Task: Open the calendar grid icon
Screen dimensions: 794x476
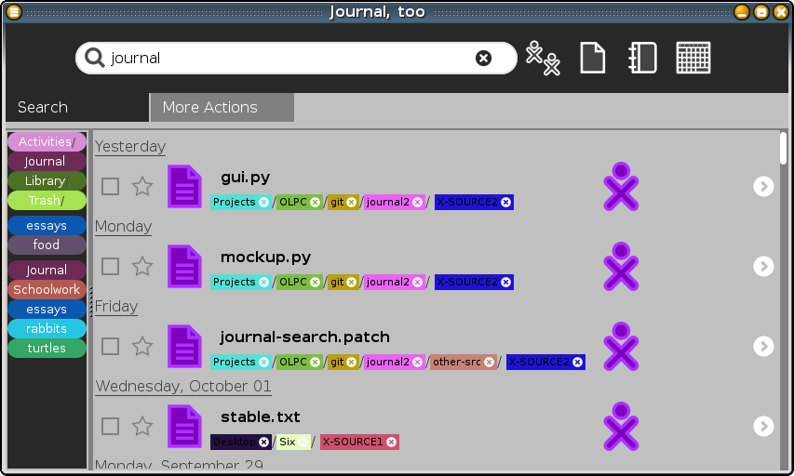Action: [x=693, y=58]
